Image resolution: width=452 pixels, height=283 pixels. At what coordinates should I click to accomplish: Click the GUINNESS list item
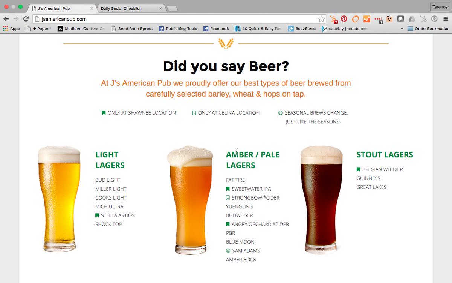368,178
